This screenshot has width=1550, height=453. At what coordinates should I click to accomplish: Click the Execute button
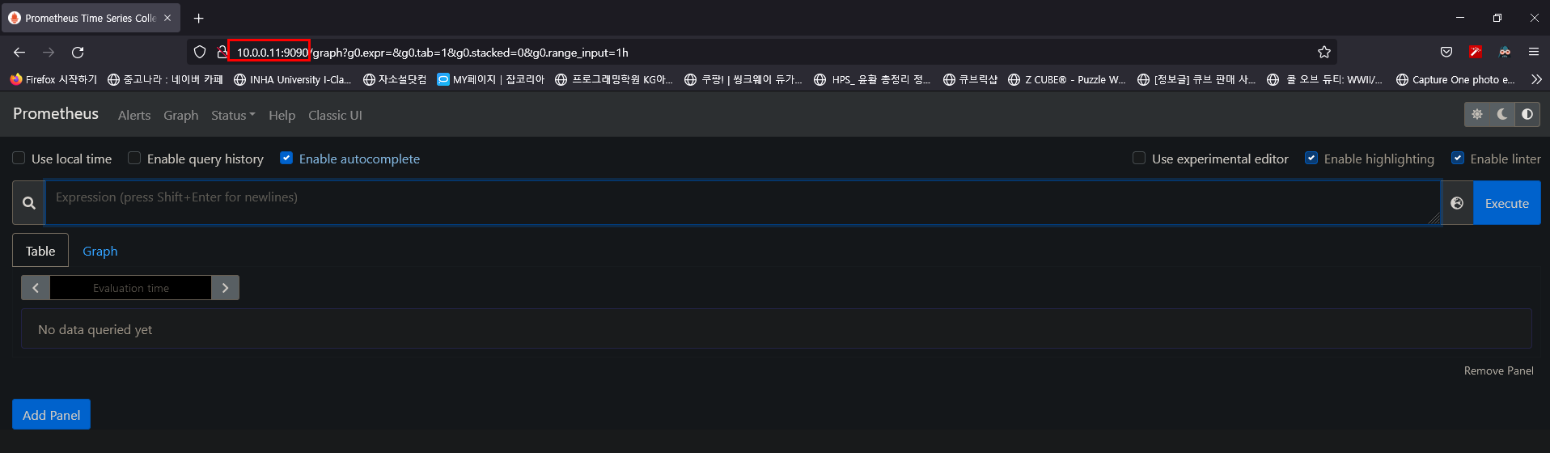(1506, 203)
